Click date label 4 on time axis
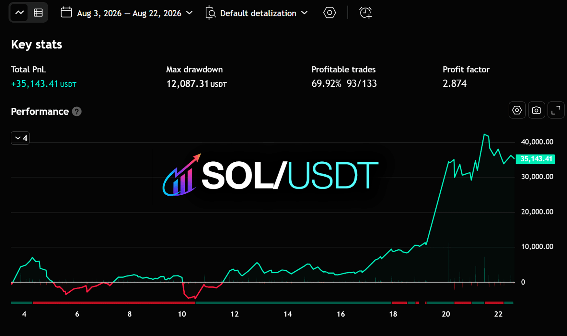 pos(24,314)
